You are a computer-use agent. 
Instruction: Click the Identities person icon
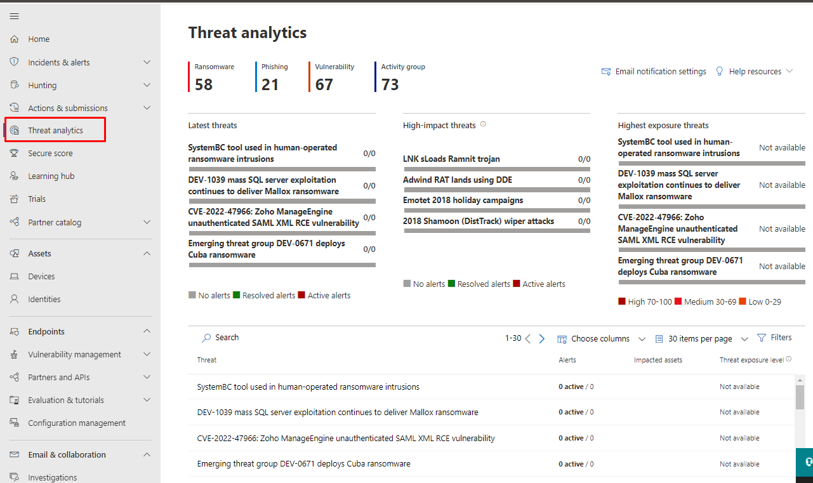[14, 300]
